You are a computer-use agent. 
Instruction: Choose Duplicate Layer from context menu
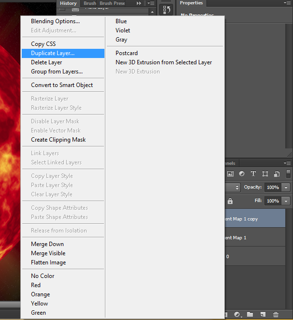(53, 53)
